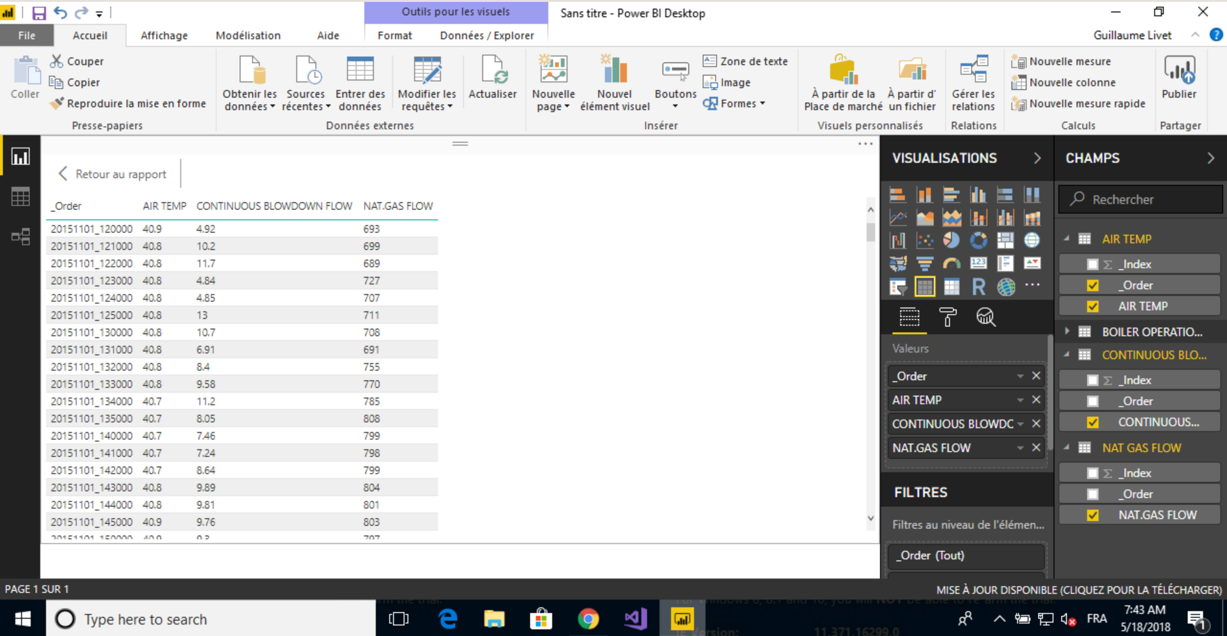Select the R script visual

tap(978, 287)
